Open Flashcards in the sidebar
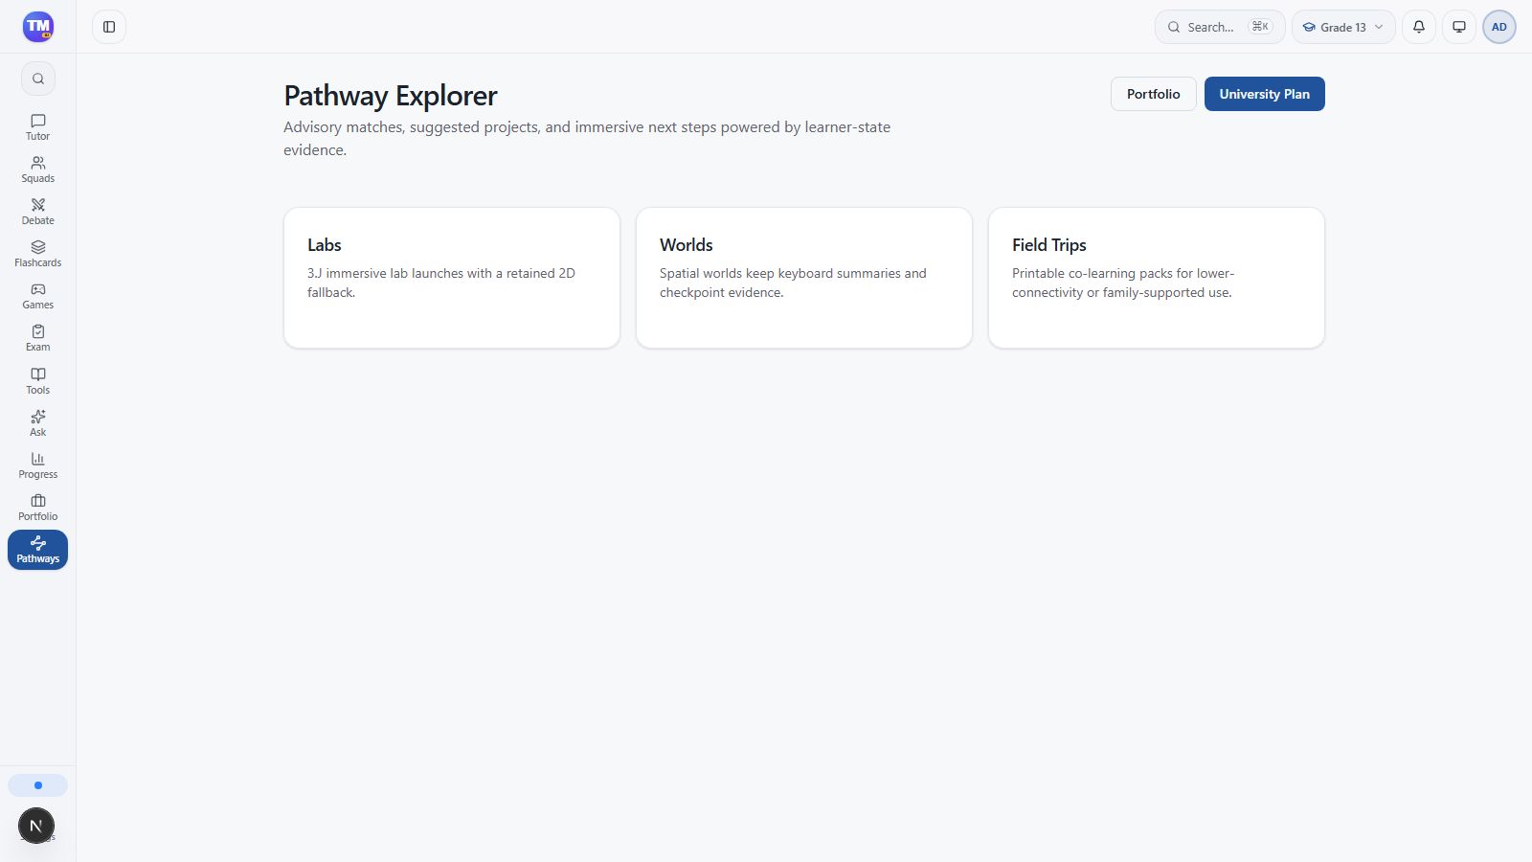1532x862 pixels. [37, 254]
